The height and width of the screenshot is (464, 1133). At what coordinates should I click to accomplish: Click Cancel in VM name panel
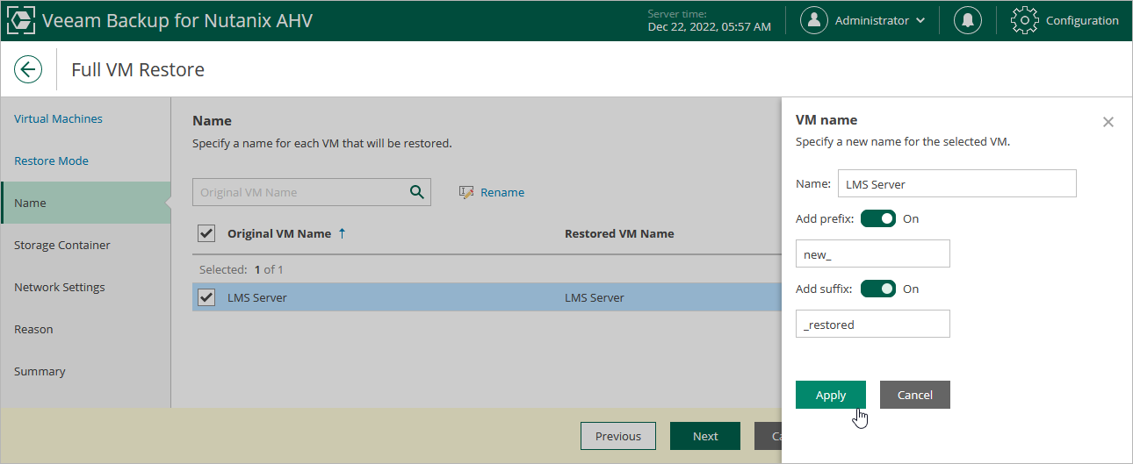[x=915, y=395]
